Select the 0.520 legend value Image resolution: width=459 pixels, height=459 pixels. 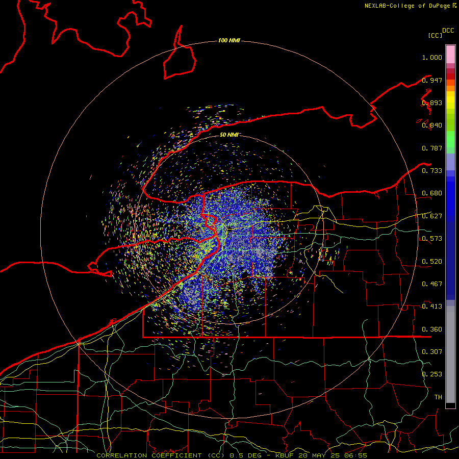click(x=432, y=262)
